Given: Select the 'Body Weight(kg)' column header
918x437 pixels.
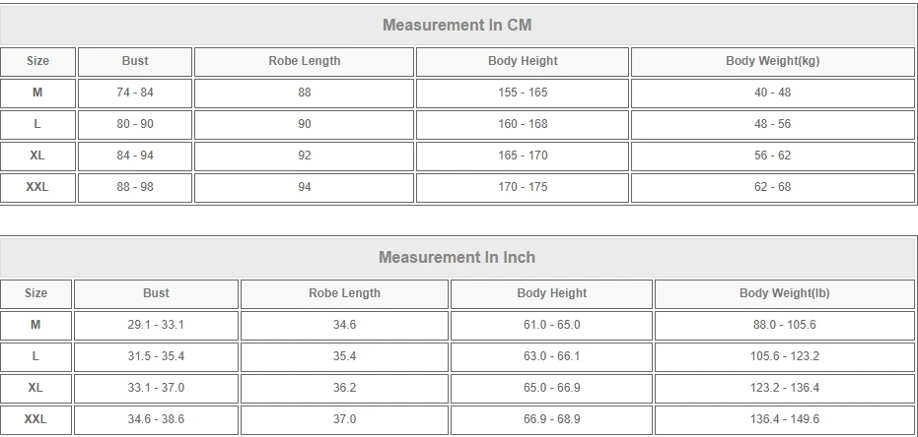Looking at the screenshot, I should pyautogui.click(x=772, y=61).
